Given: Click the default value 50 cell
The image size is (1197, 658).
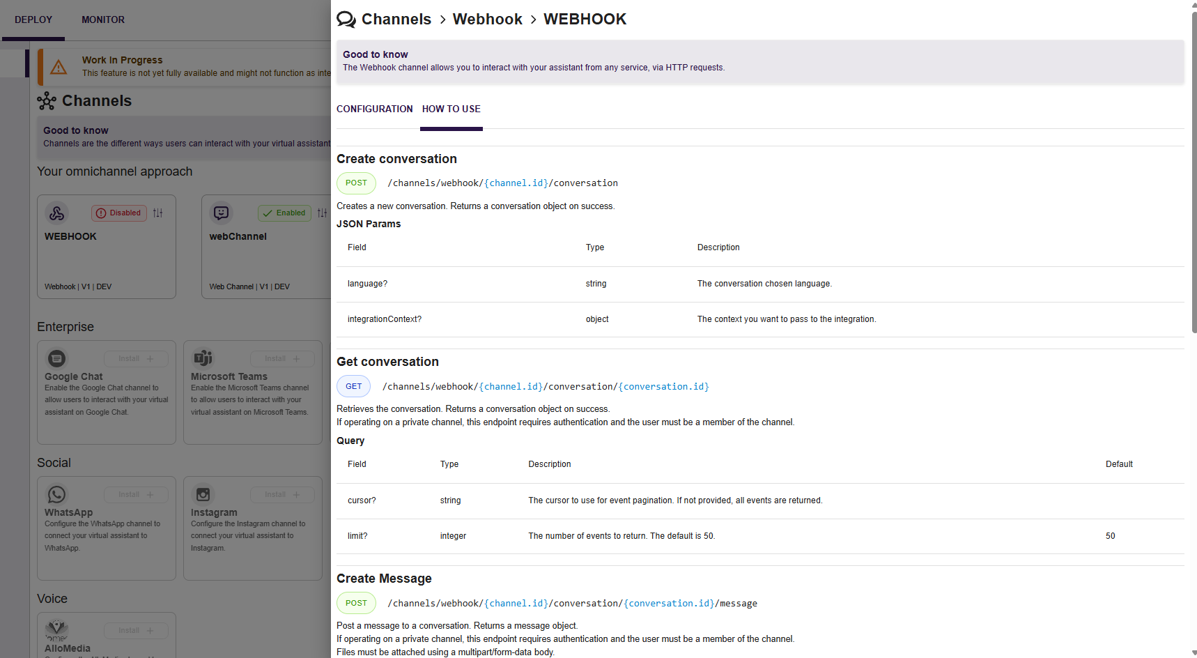Looking at the screenshot, I should (1111, 537).
